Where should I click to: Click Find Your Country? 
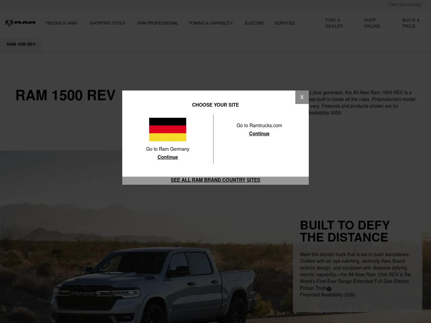405,5
